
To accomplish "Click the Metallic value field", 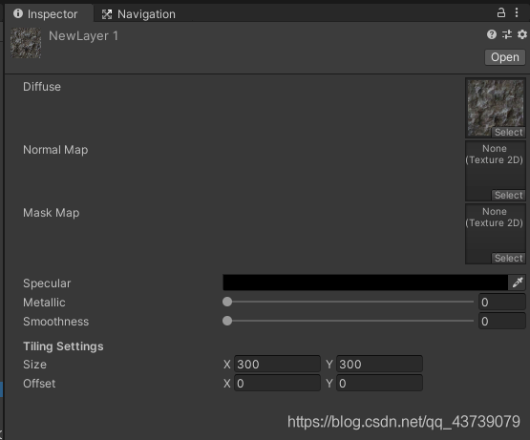I will tap(502, 302).
